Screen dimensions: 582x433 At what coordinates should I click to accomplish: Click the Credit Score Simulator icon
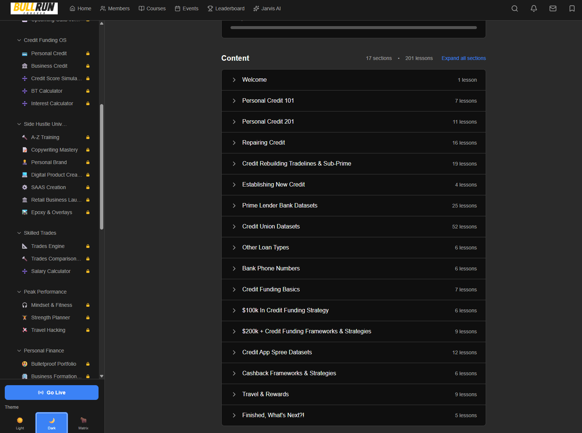click(x=25, y=79)
